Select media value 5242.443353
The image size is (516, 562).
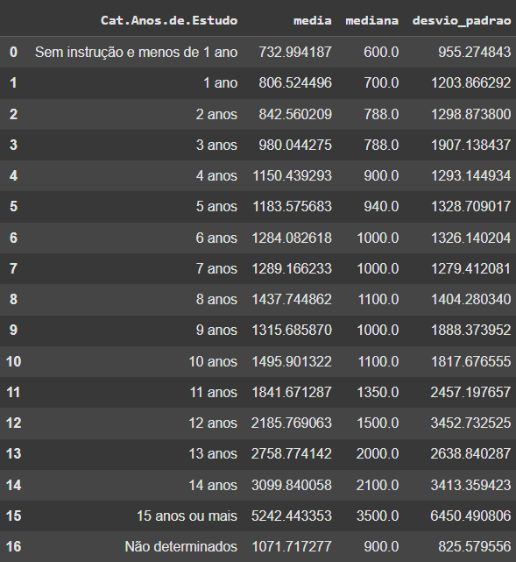[x=292, y=516]
